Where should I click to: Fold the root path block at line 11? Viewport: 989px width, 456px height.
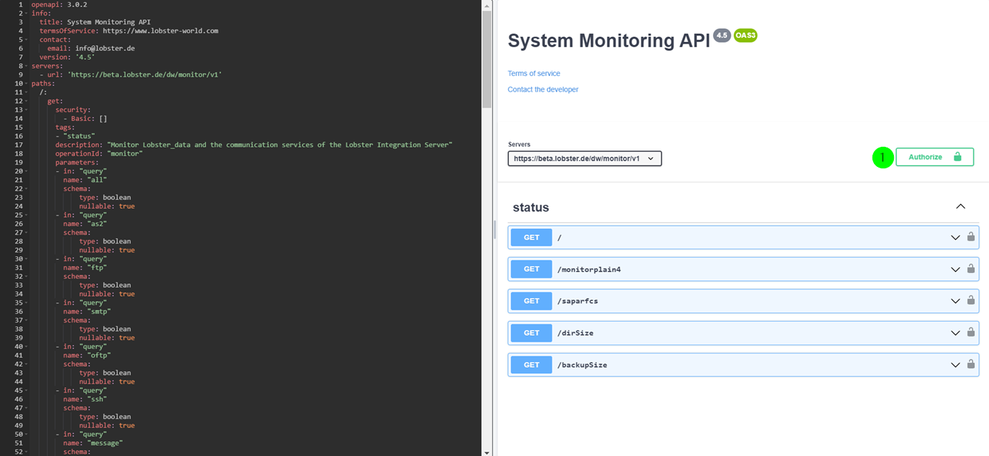coord(27,92)
